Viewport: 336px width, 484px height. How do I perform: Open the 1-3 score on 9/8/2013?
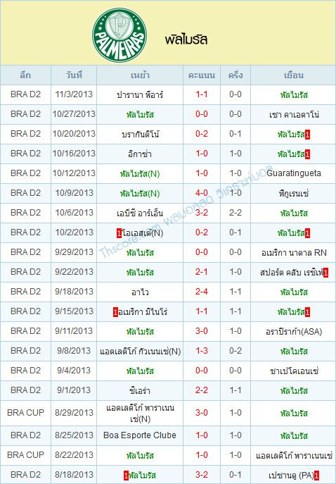click(x=202, y=352)
